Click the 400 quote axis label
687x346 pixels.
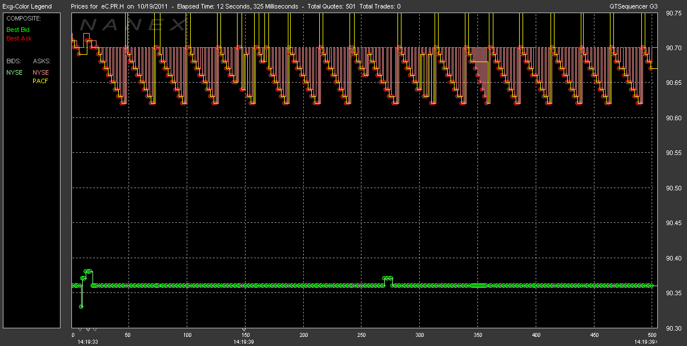click(536, 335)
